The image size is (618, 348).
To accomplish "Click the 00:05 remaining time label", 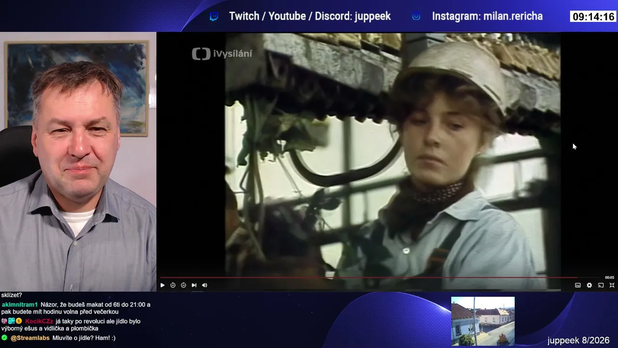I will (610, 277).
